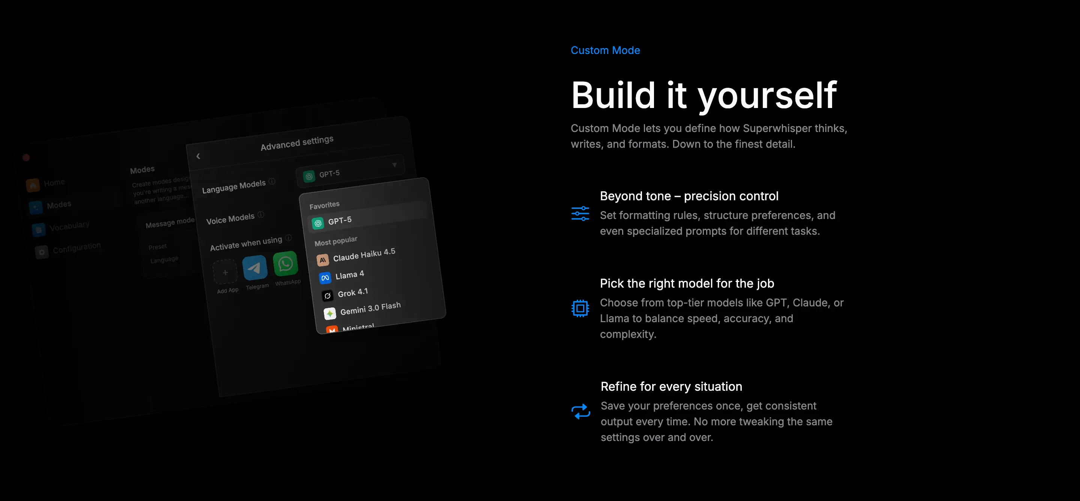
Task: Click the Claude Haiku Anthropic logo icon
Action: [x=322, y=260]
